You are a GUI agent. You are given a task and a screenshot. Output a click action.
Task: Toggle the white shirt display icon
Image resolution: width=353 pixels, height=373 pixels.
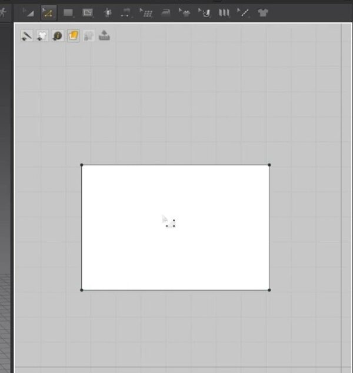42,36
